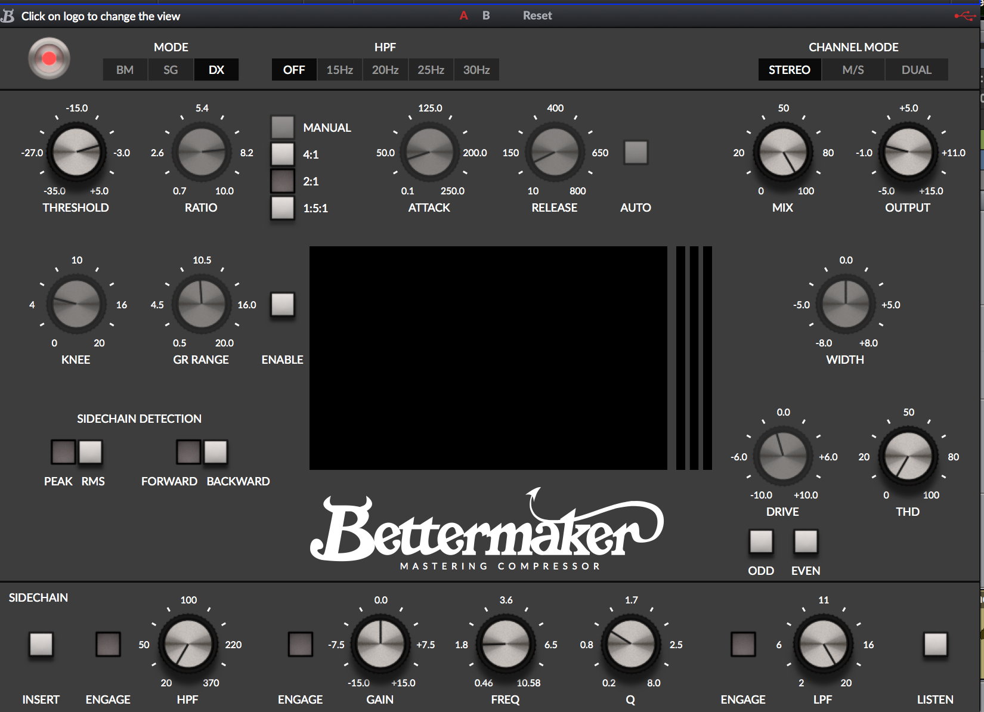The width and height of the screenshot is (984, 712).
Task: Click the KNEE knob
Action: tap(76, 304)
